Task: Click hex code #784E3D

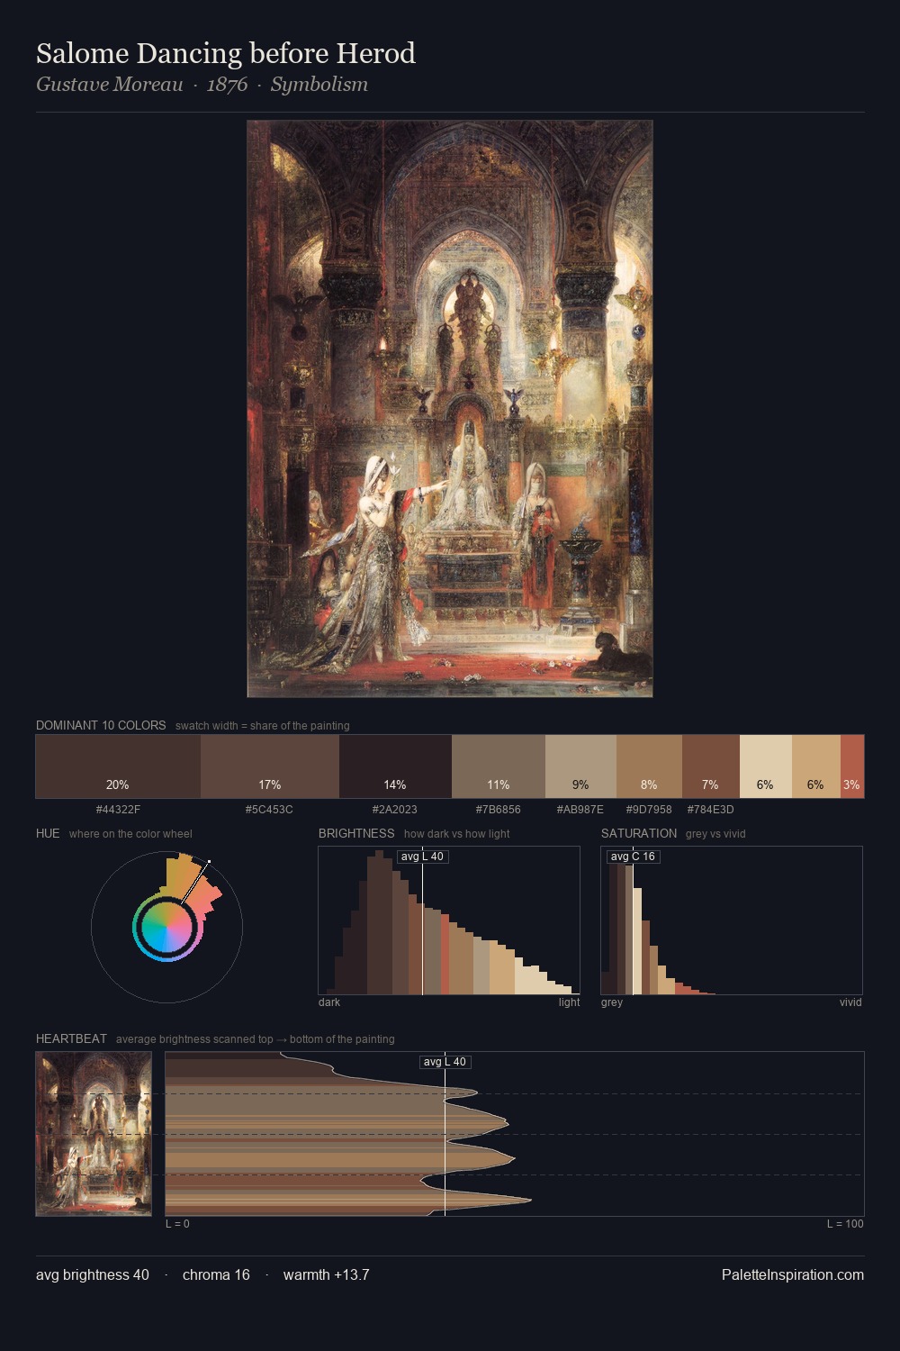Action: 710,810
